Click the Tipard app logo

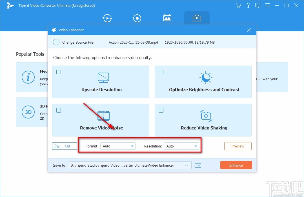coord(10,5)
